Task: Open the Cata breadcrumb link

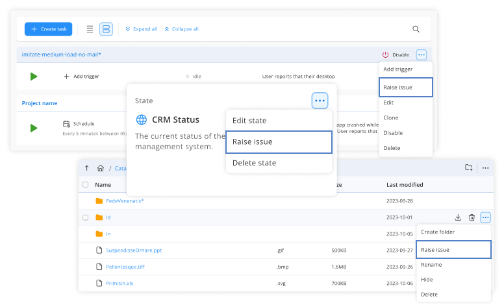Action: (121, 168)
